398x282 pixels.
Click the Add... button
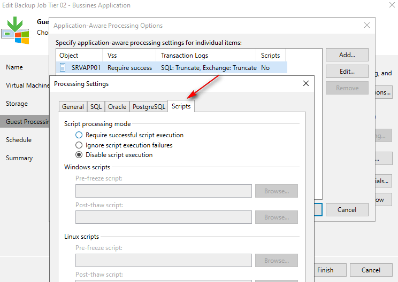pos(347,54)
